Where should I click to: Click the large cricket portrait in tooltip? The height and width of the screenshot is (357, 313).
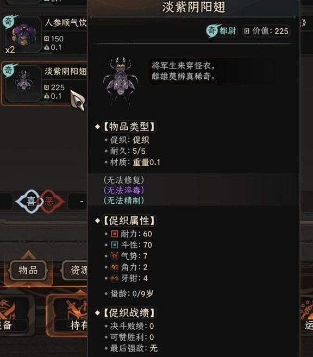pyautogui.click(x=121, y=79)
